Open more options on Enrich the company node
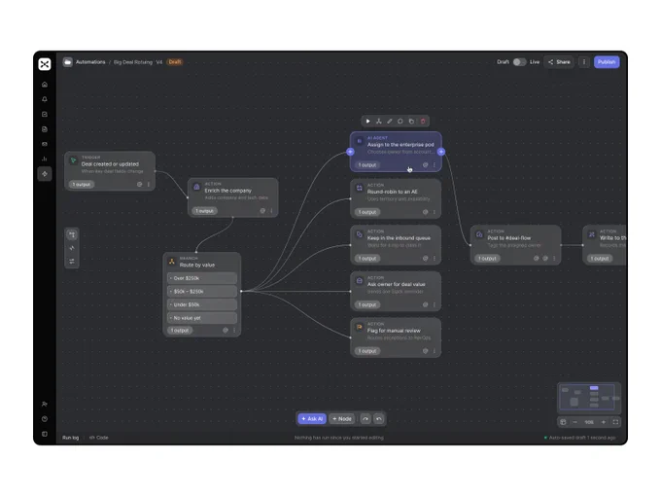 pyautogui.click(x=271, y=211)
